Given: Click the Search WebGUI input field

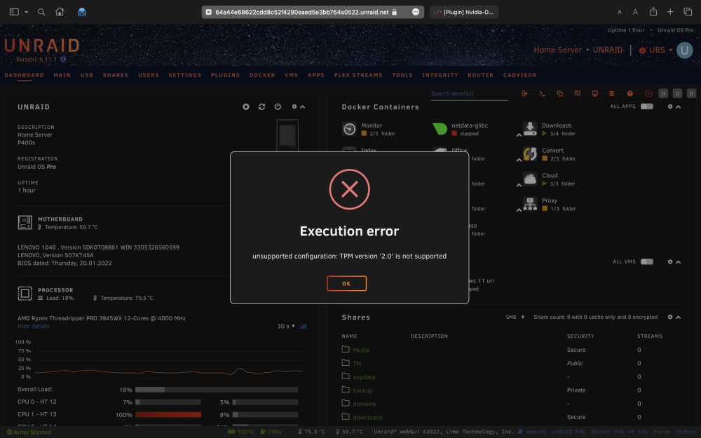Looking at the screenshot, I should pos(469,94).
